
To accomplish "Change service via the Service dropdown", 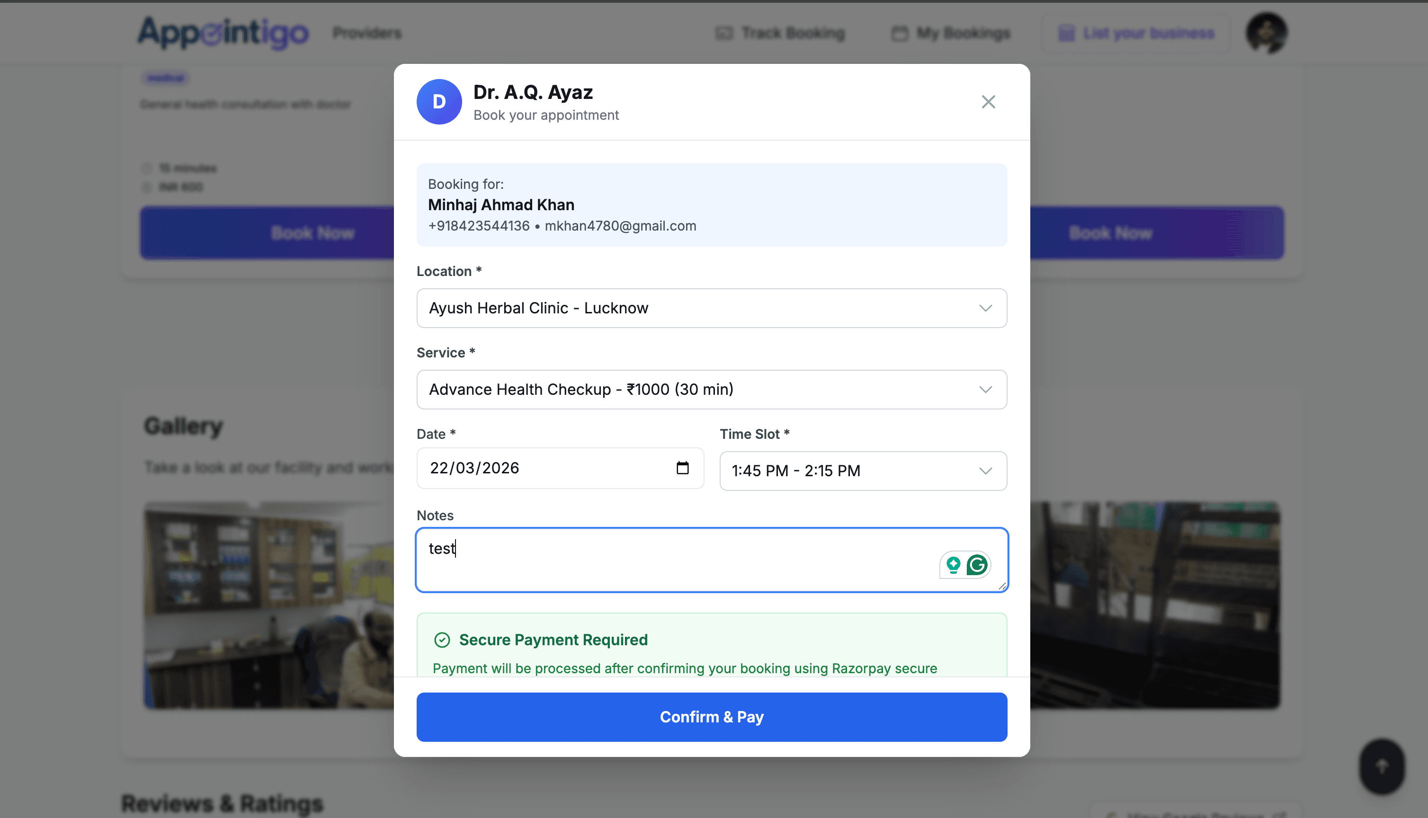I will [985, 389].
